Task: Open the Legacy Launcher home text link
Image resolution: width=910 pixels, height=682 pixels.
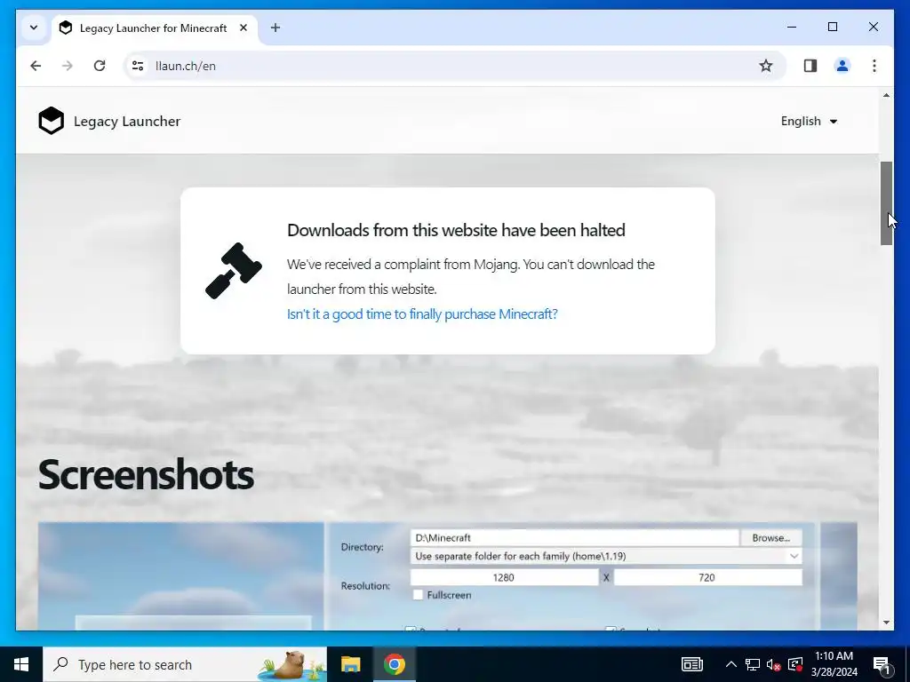Action: pos(126,121)
